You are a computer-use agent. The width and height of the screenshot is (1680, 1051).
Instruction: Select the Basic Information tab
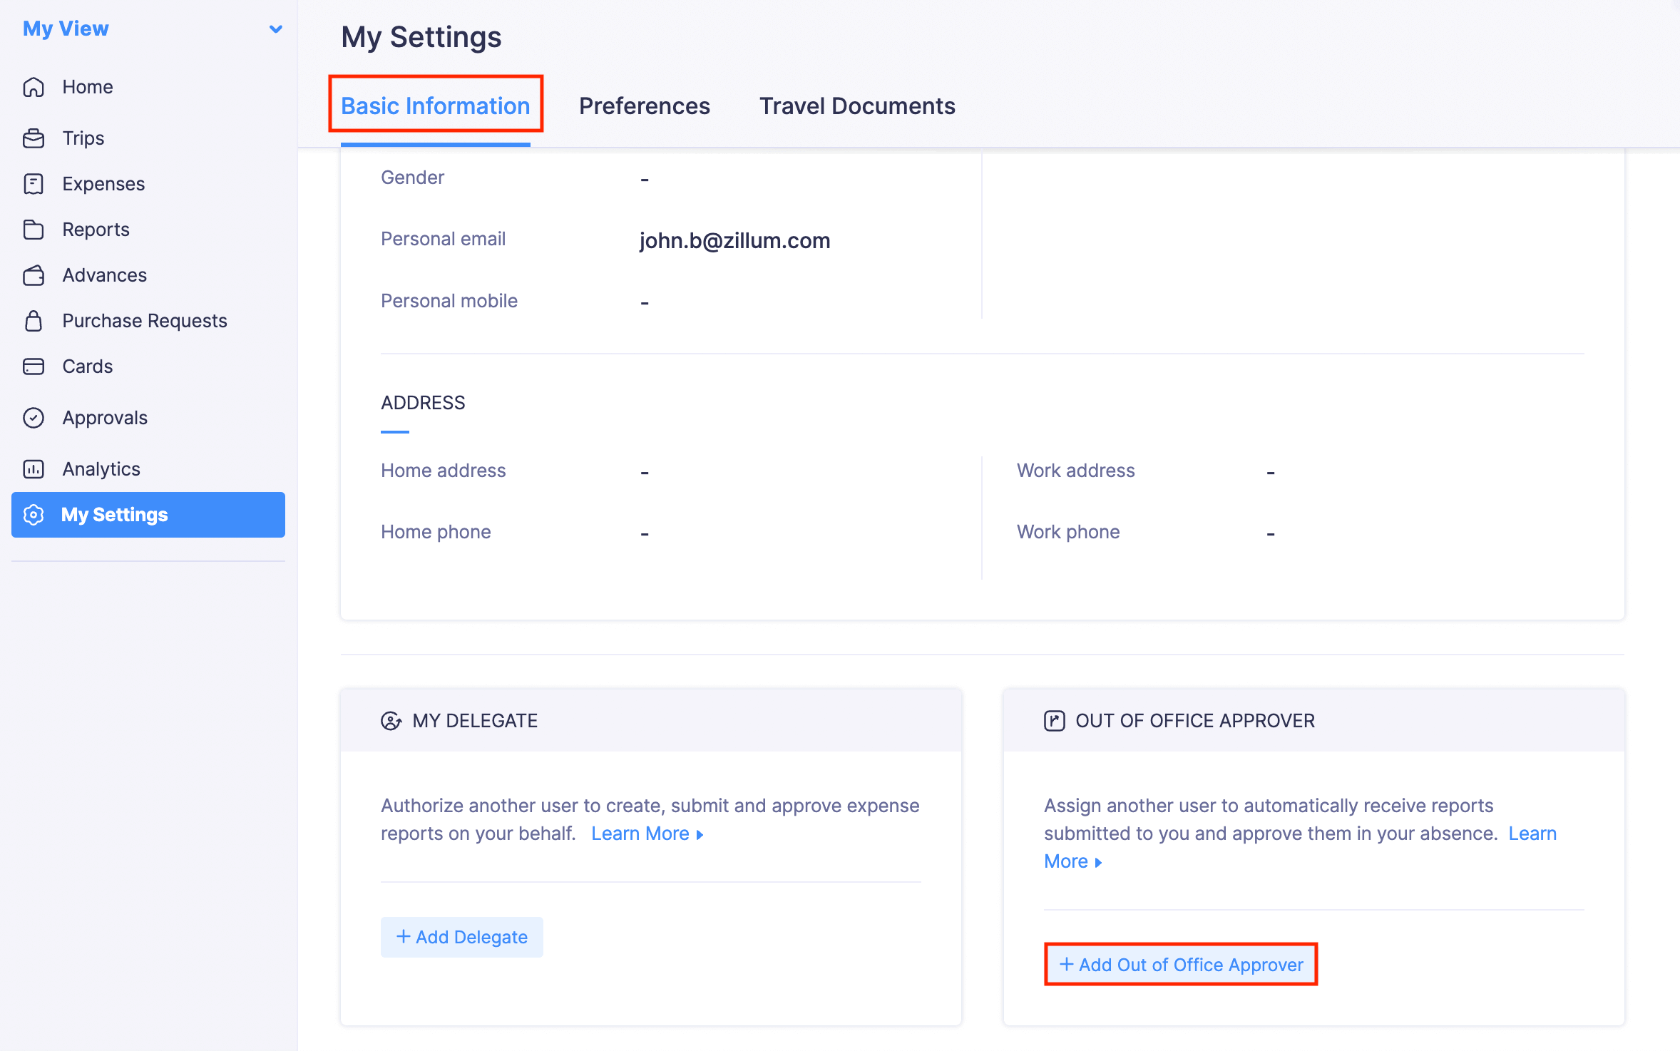click(435, 106)
